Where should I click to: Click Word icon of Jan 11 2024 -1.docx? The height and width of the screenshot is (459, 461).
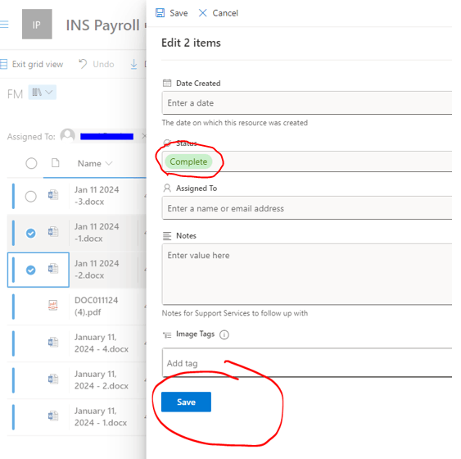click(x=53, y=232)
